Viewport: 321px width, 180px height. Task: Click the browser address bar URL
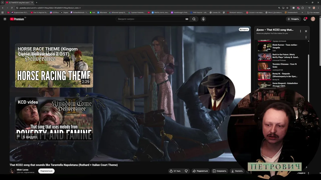coord(50,8)
